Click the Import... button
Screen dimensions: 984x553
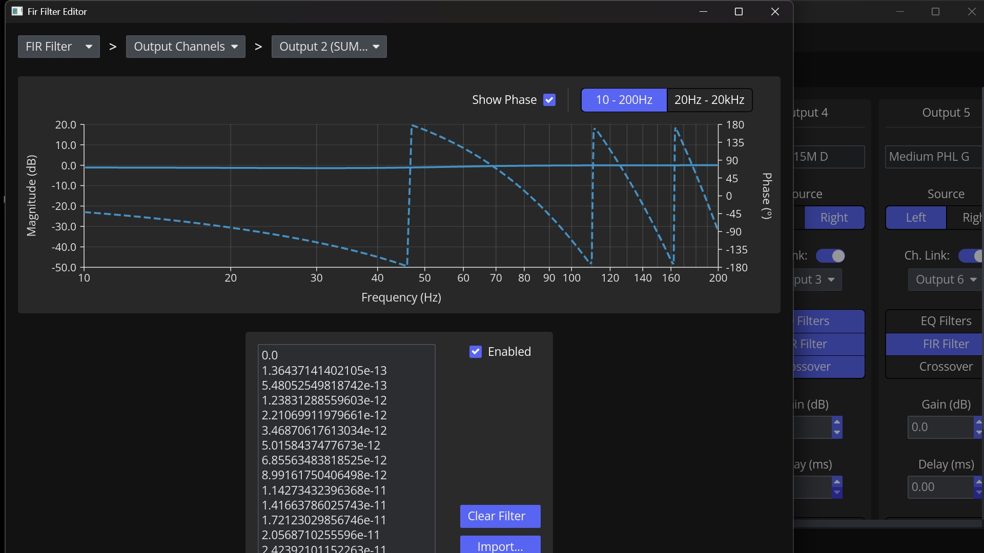coord(500,545)
